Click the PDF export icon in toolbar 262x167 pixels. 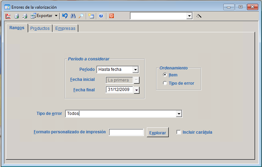pos(8,16)
